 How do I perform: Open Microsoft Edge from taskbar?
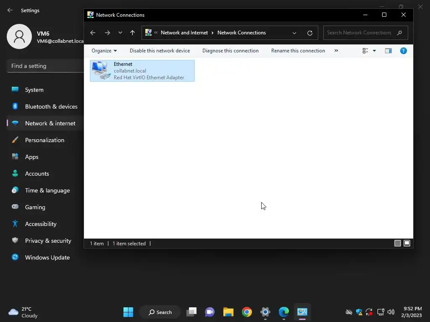click(x=283, y=312)
